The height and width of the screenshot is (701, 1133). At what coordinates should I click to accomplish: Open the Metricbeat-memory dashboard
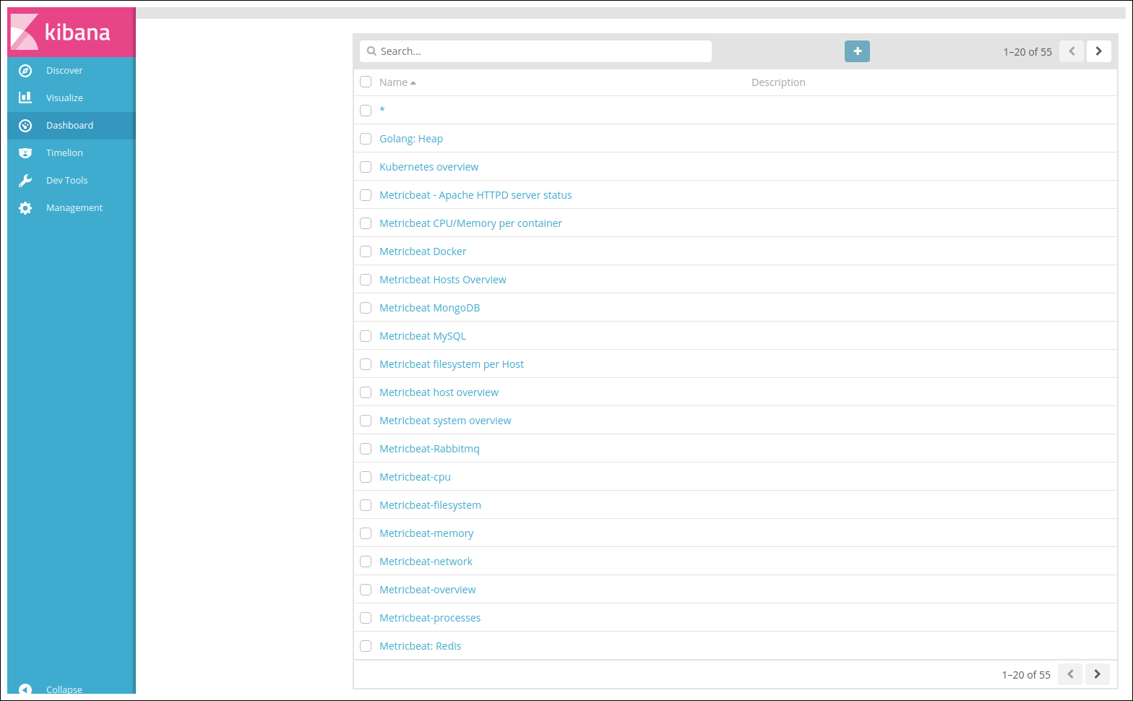pos(426,533)
